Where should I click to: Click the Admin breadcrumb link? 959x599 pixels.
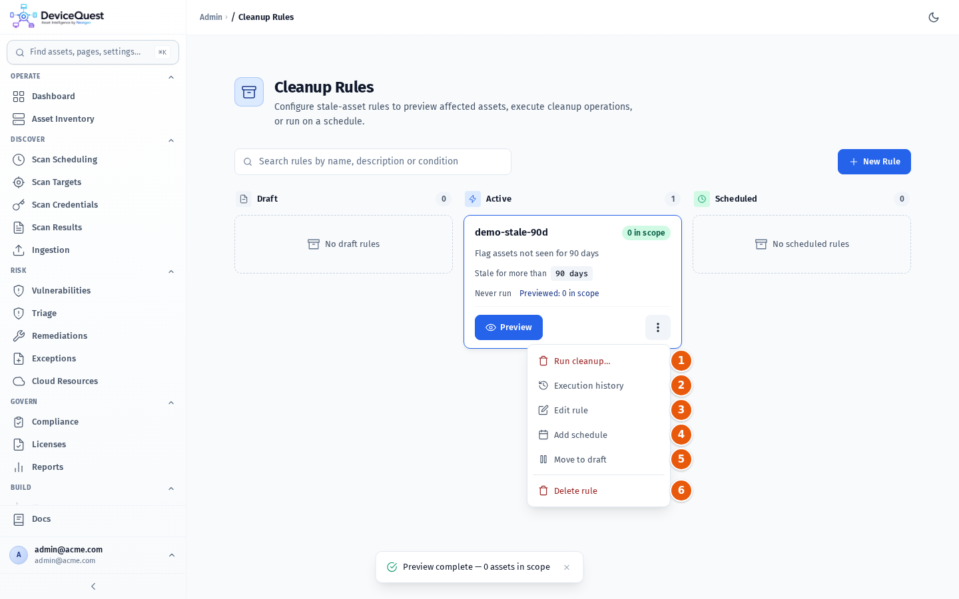[211, 17]
